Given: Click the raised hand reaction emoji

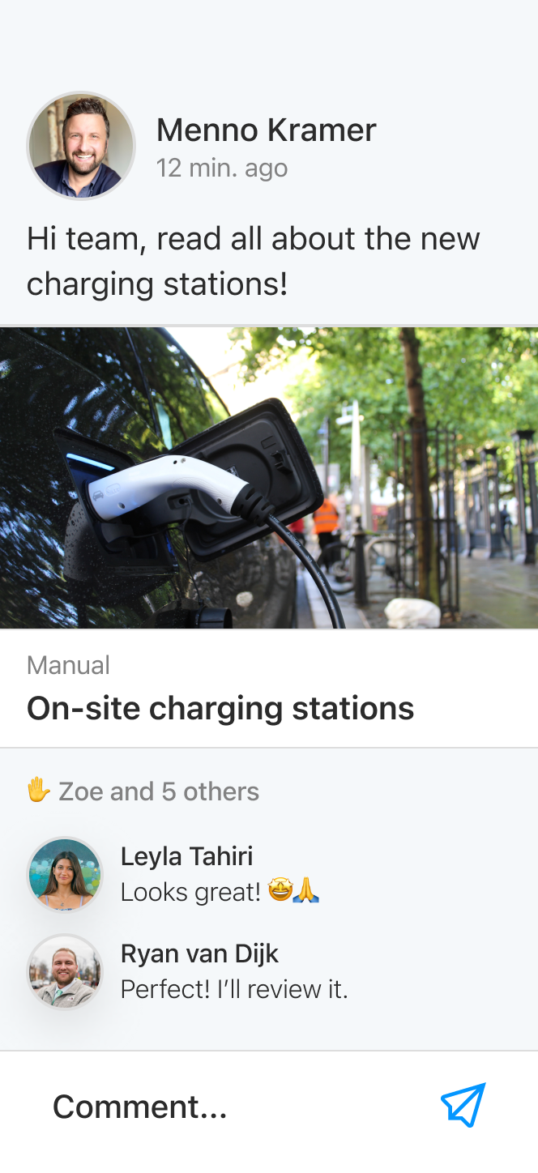Looking at the screenshot, I should [x=38, y=791].
